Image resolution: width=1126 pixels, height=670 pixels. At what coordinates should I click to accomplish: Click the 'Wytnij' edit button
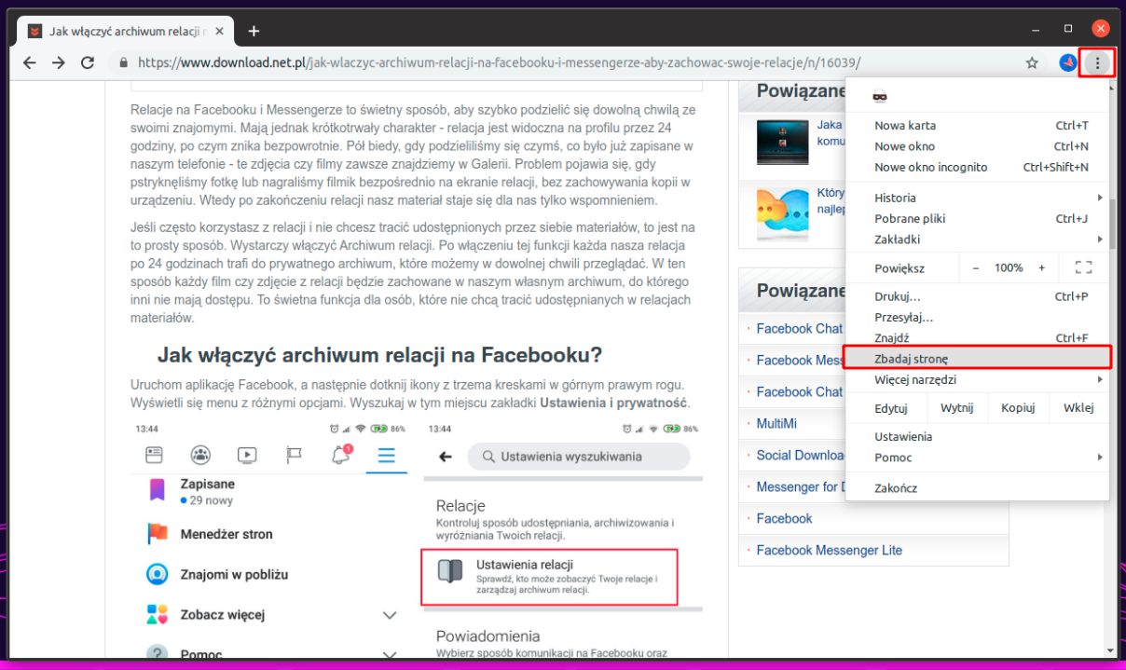point(956,408)
